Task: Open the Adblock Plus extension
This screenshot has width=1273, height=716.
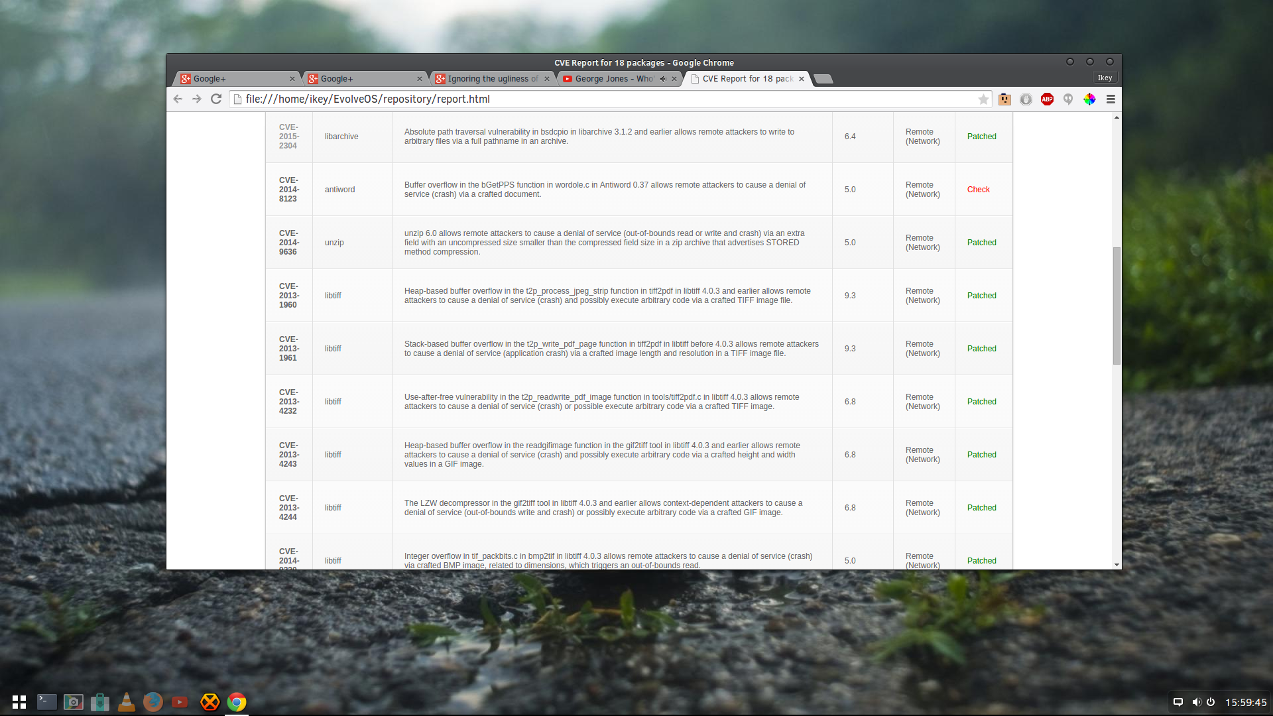Action: click(1047, 99)
